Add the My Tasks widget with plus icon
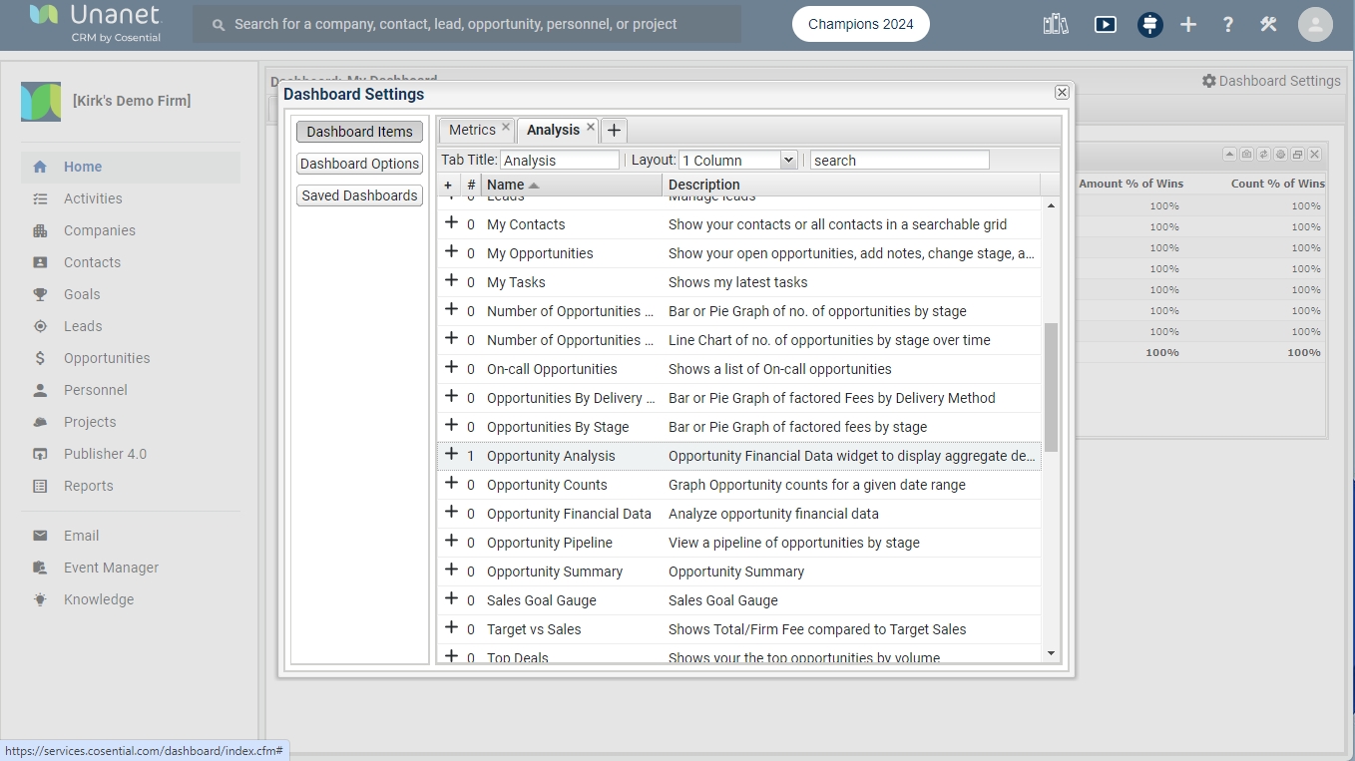This screenshot has width=1355, height=761. coord(451,281)
